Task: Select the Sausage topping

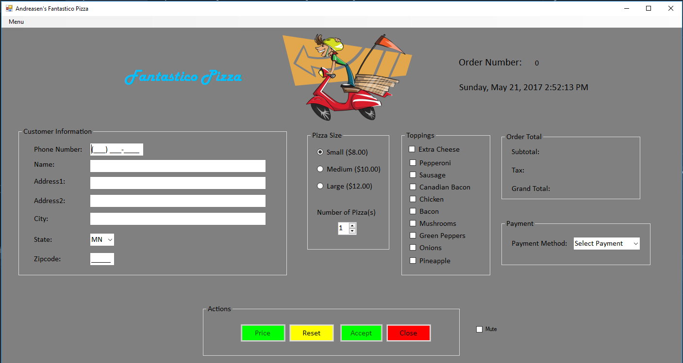Action: (412, 174)
